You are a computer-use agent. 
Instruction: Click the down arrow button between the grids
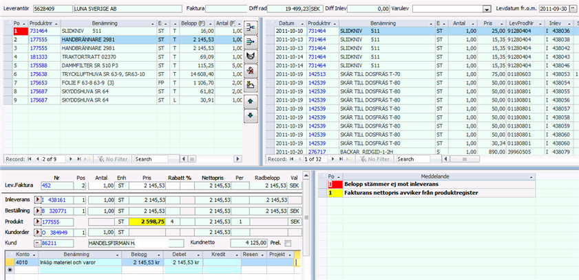[251, 115]
